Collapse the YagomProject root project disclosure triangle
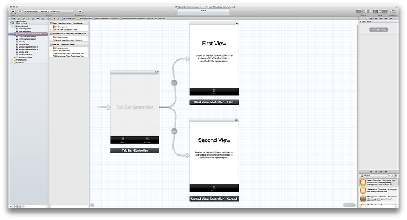This screenshot has width=407, height=220. coord(10,22)
